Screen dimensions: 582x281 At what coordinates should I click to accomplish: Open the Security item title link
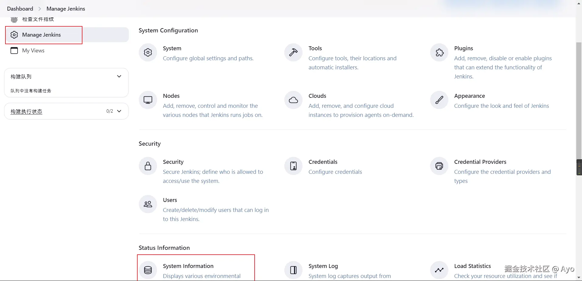173,162
